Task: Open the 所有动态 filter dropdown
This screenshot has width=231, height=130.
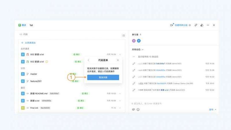Action: click(x=138, y=49)
